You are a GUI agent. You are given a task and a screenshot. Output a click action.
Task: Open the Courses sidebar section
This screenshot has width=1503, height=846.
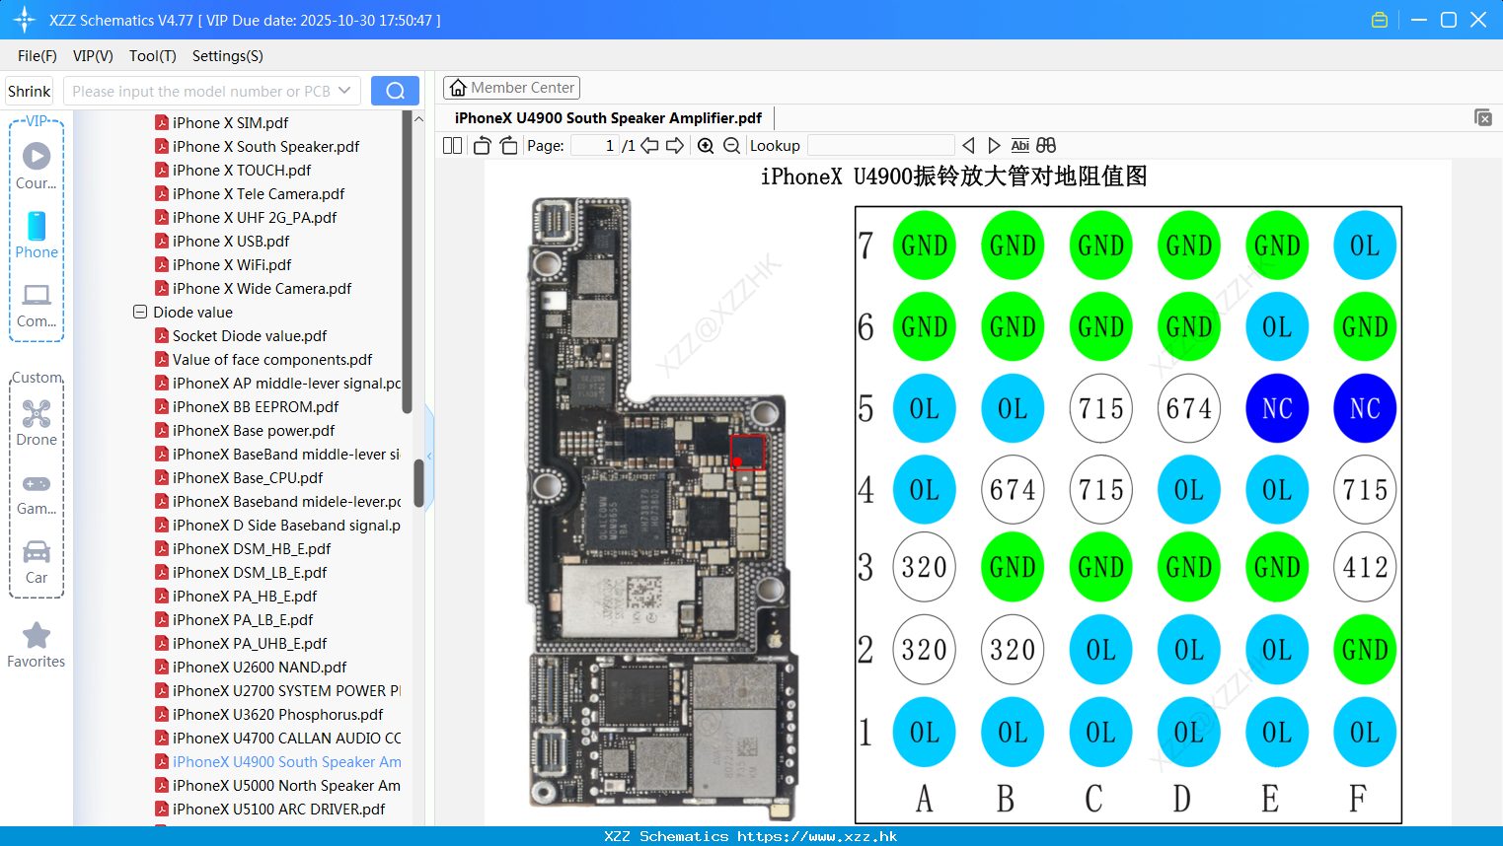coord(37,166)
